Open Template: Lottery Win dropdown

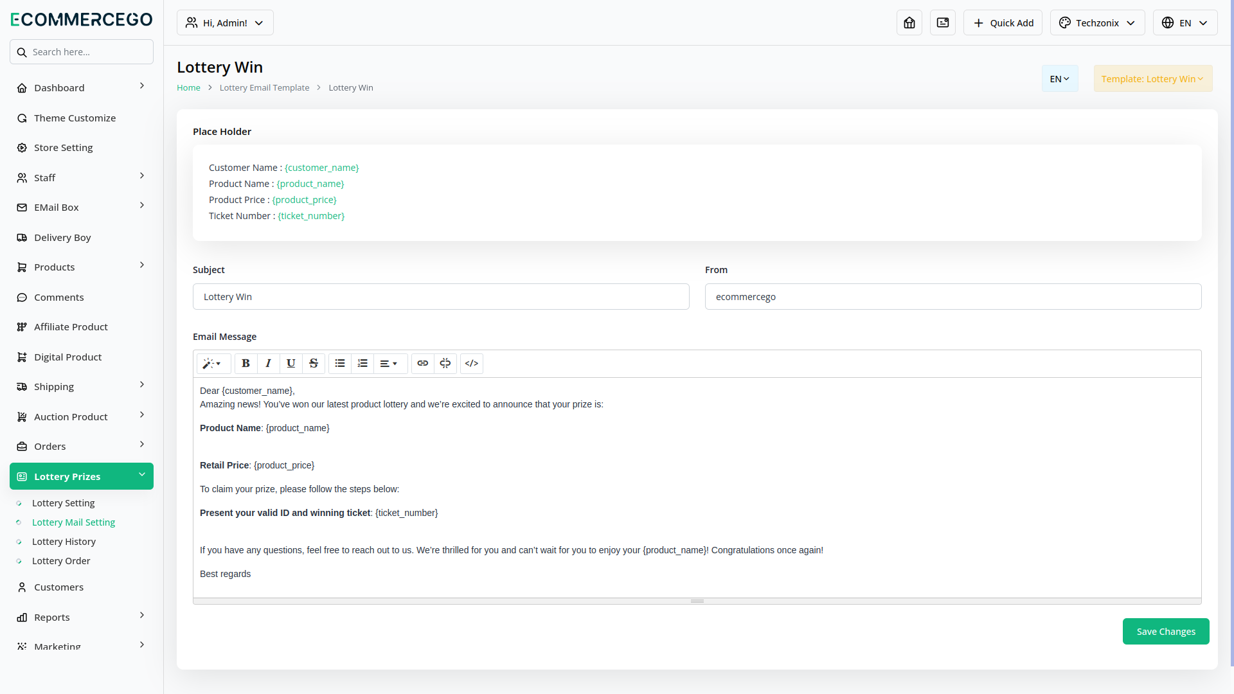pos(1153,78)
